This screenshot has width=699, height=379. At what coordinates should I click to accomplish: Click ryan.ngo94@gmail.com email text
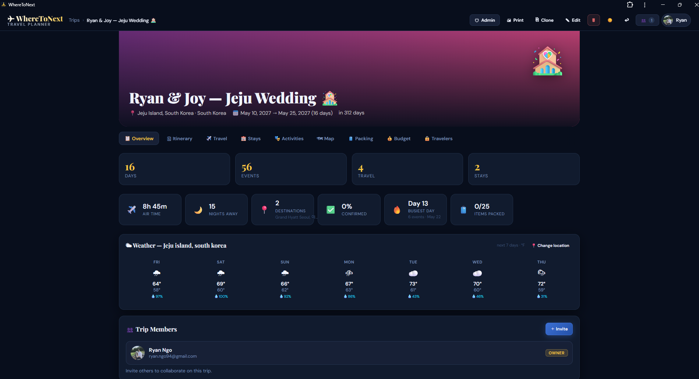(173, 356)
